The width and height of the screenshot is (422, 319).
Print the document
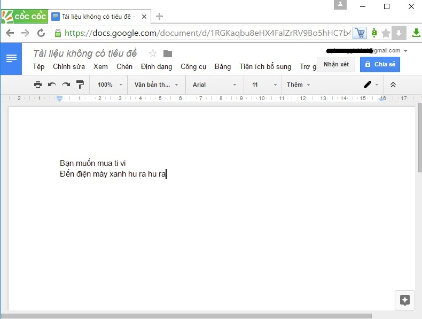[38, 85]
